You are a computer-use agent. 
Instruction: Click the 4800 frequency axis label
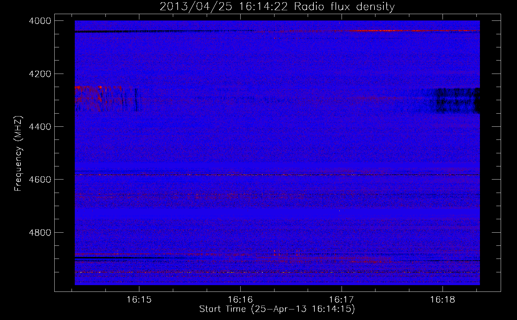40,233
